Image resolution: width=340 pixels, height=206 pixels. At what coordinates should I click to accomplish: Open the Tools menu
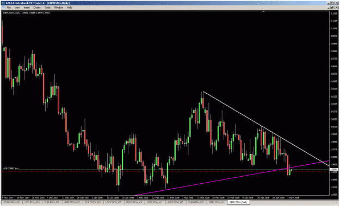(47, 8)
